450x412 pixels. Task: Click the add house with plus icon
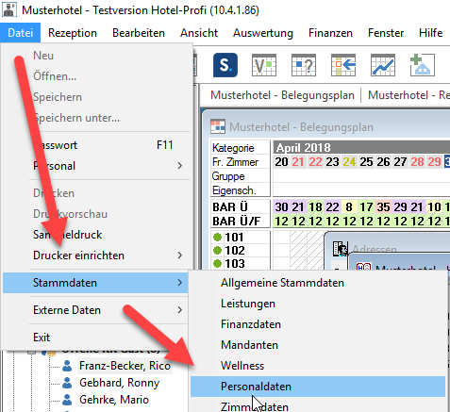tap(423, 65)
